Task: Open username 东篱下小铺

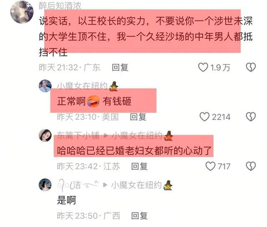Action: (x=78, y=136)
